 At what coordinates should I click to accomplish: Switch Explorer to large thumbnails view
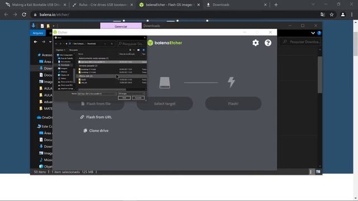click(318, 172)
